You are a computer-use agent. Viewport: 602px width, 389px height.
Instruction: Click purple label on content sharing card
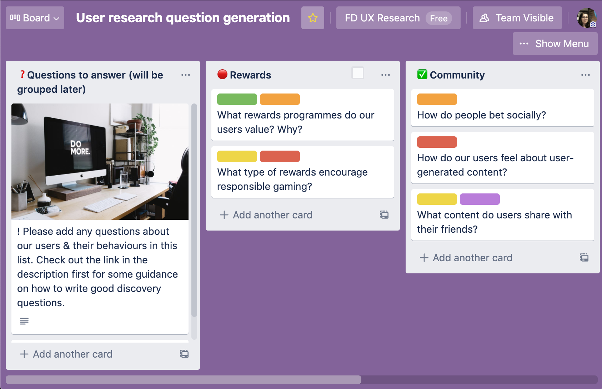click(480, 199)
